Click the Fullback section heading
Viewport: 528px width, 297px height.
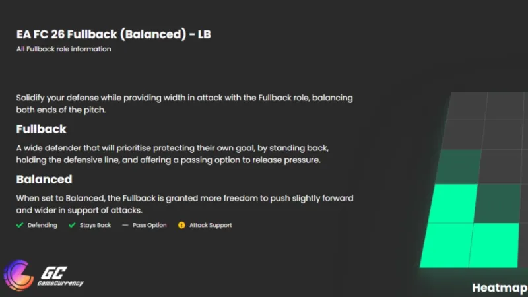(x=41, y=129)
